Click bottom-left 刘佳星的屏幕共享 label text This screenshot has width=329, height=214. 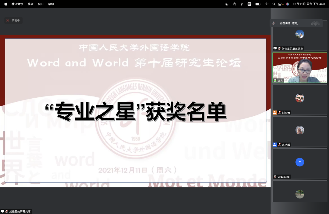[20, 212]
